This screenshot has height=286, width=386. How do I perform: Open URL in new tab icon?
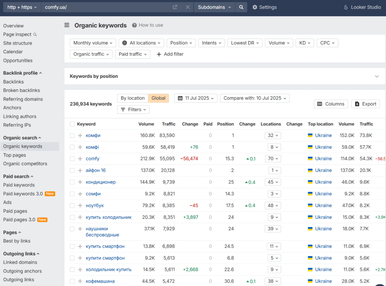point(175,7)
